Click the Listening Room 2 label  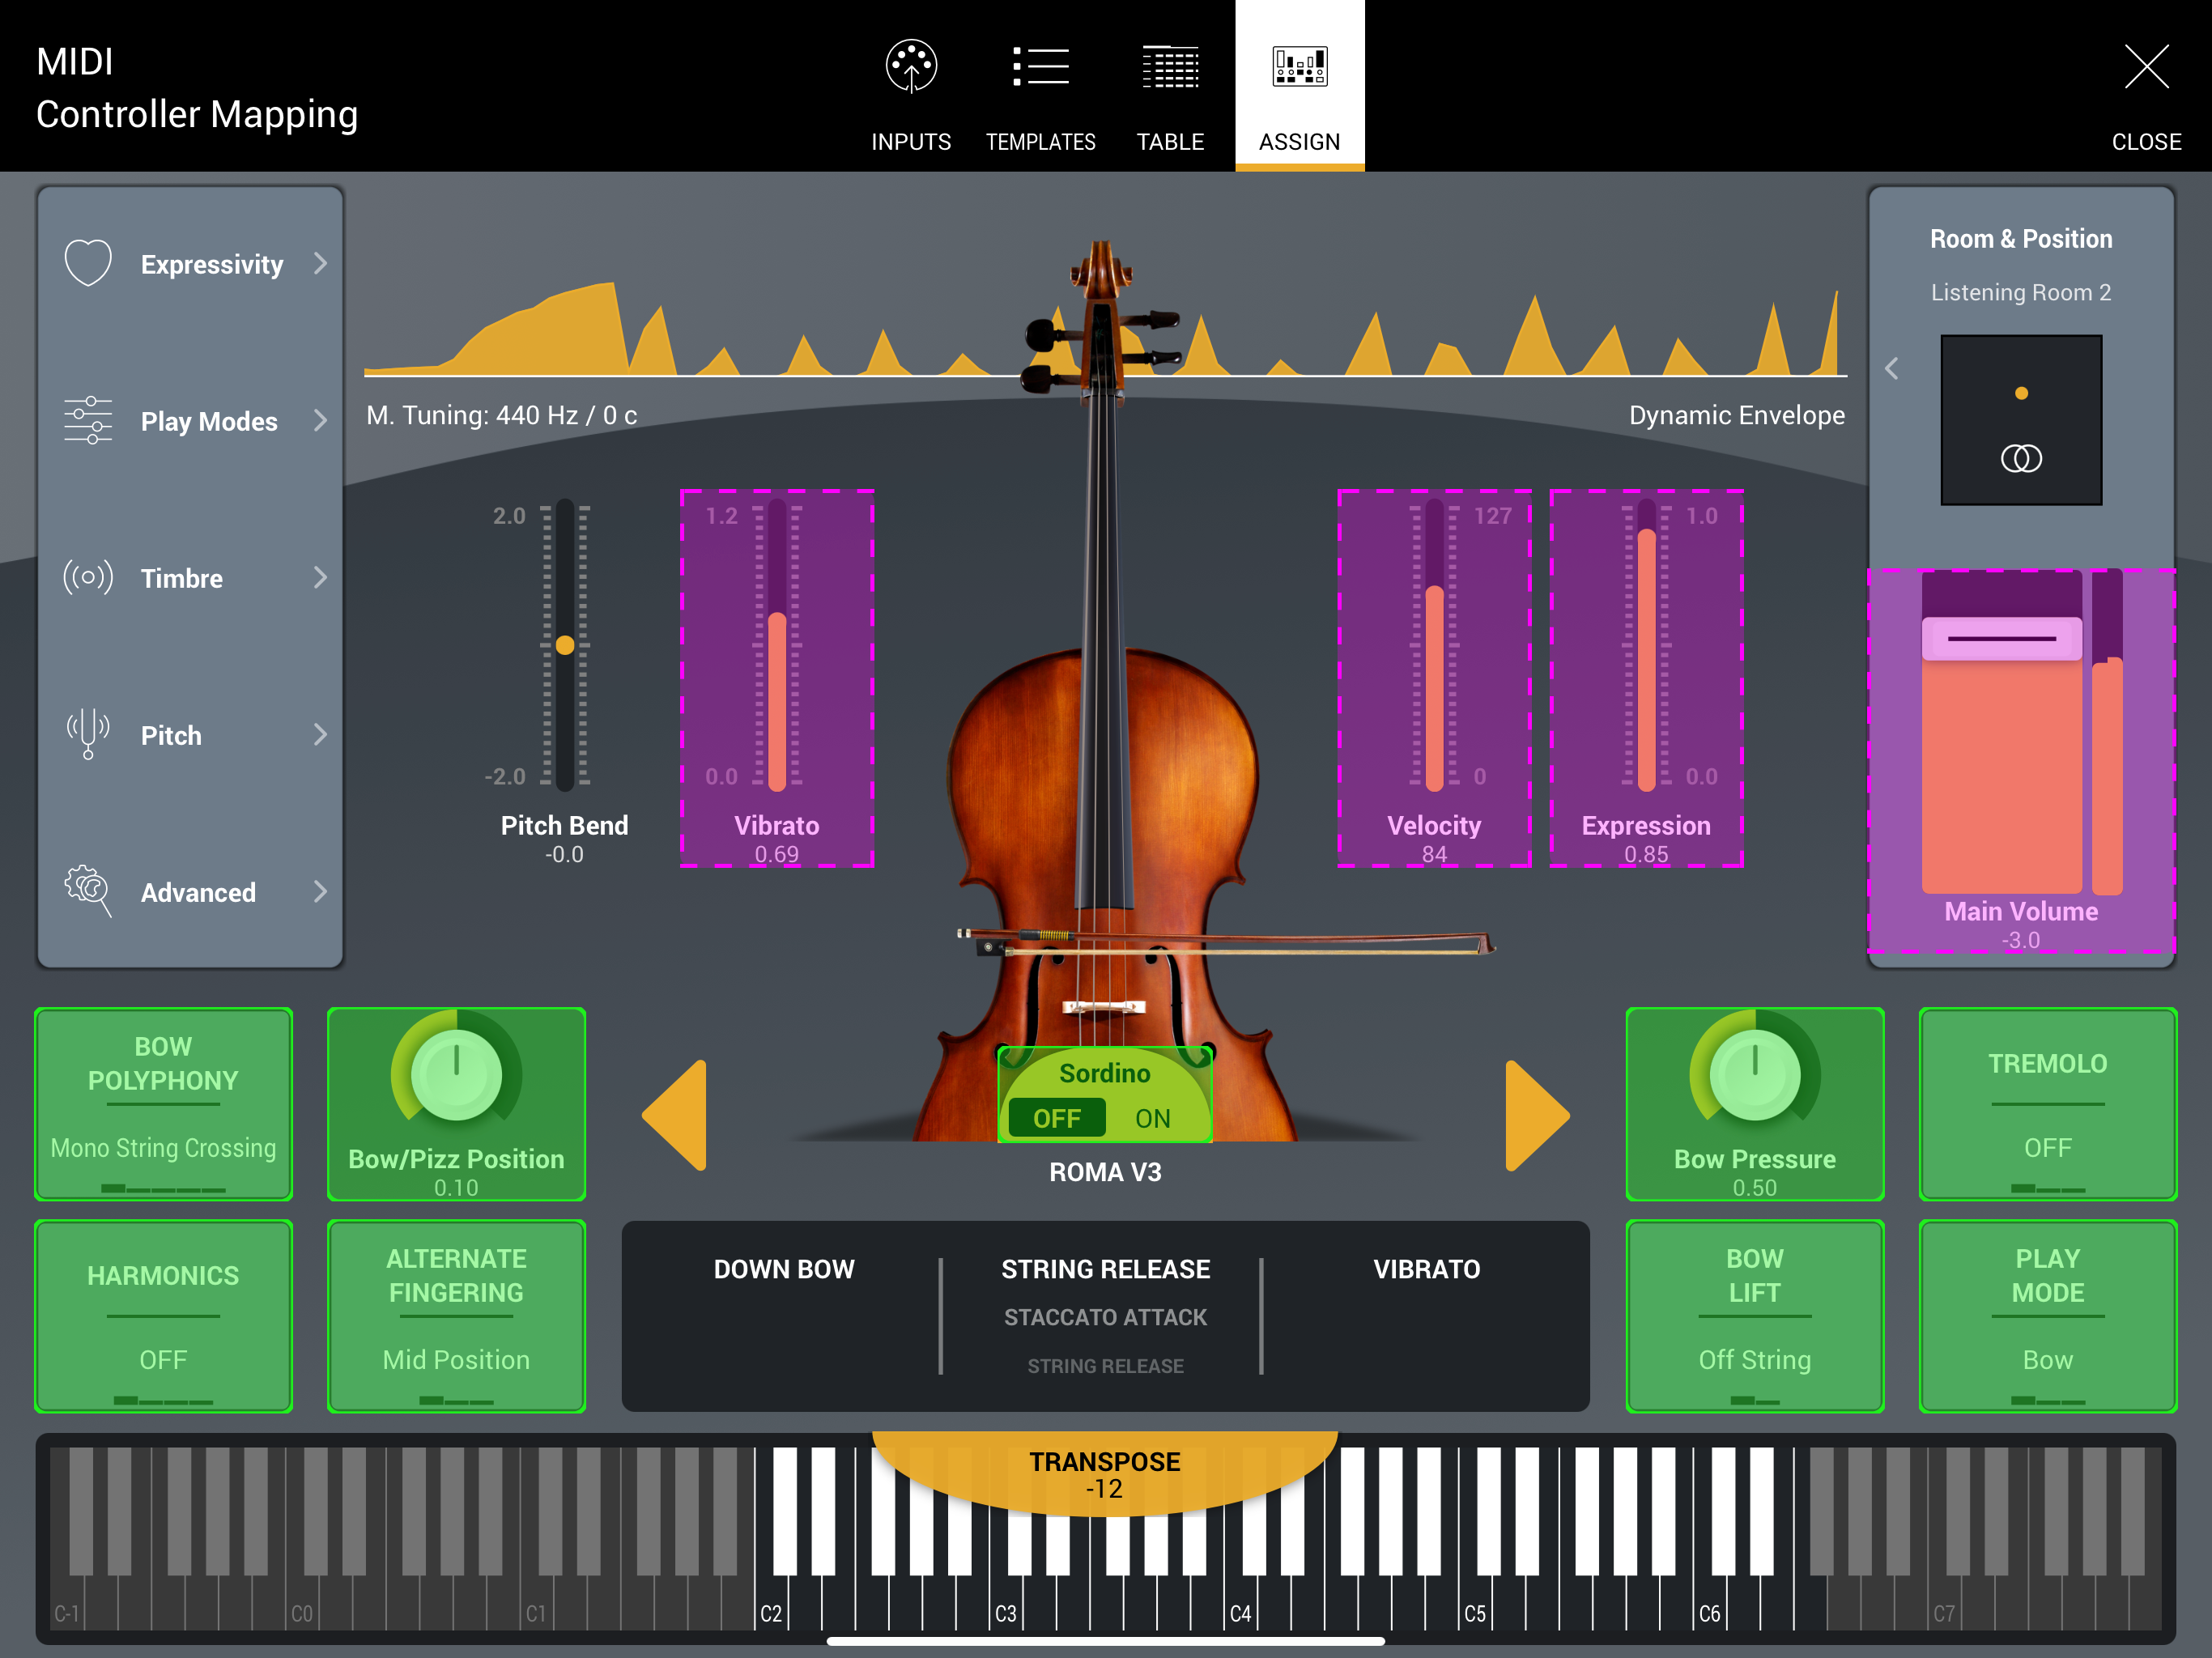click(2021, 292)
